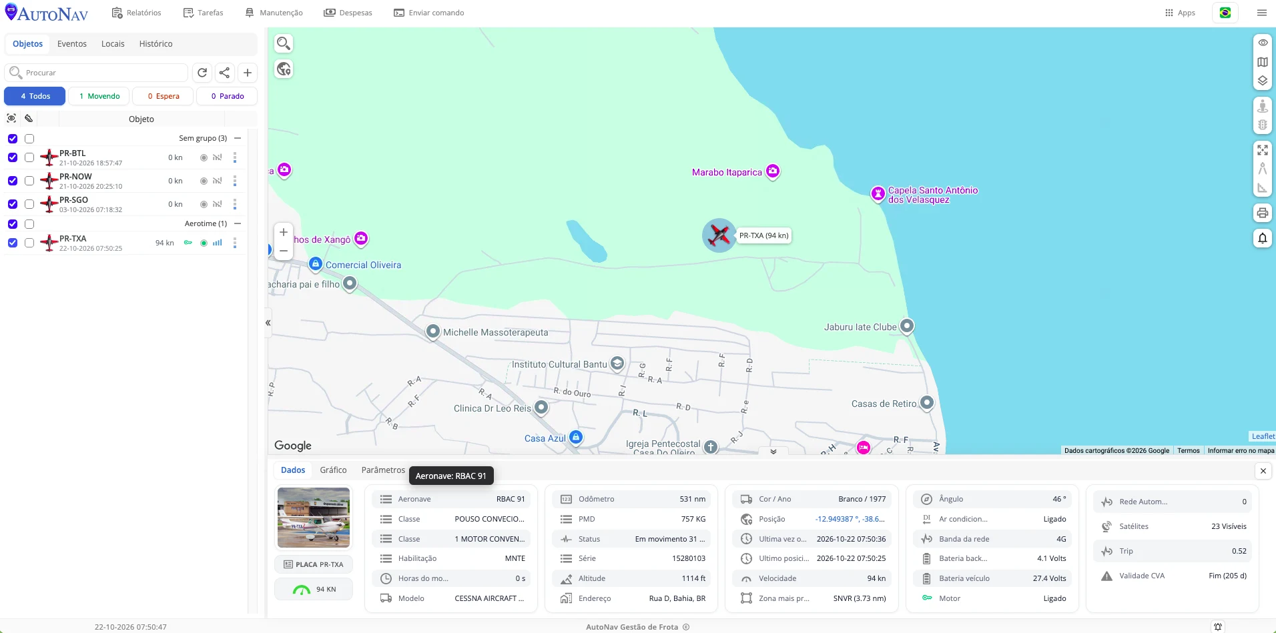Click the Procurar search field
This screenshot has width=1276, height=633.
pos(96,73)
